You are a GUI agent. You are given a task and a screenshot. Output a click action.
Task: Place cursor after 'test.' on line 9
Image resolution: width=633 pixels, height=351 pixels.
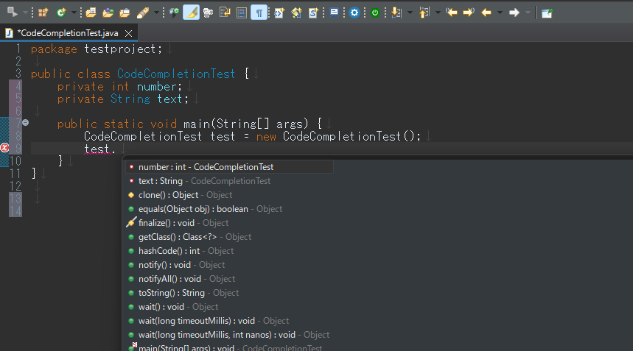tap(116, 149)
